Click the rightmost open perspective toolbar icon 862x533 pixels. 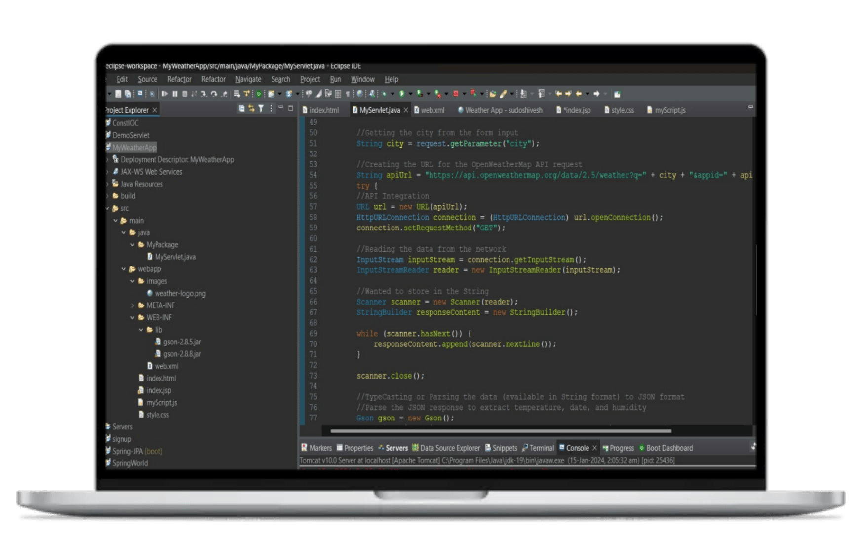618,94
